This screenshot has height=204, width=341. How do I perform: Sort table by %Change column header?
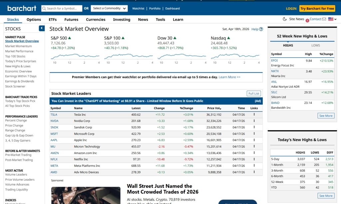[186, 108]
